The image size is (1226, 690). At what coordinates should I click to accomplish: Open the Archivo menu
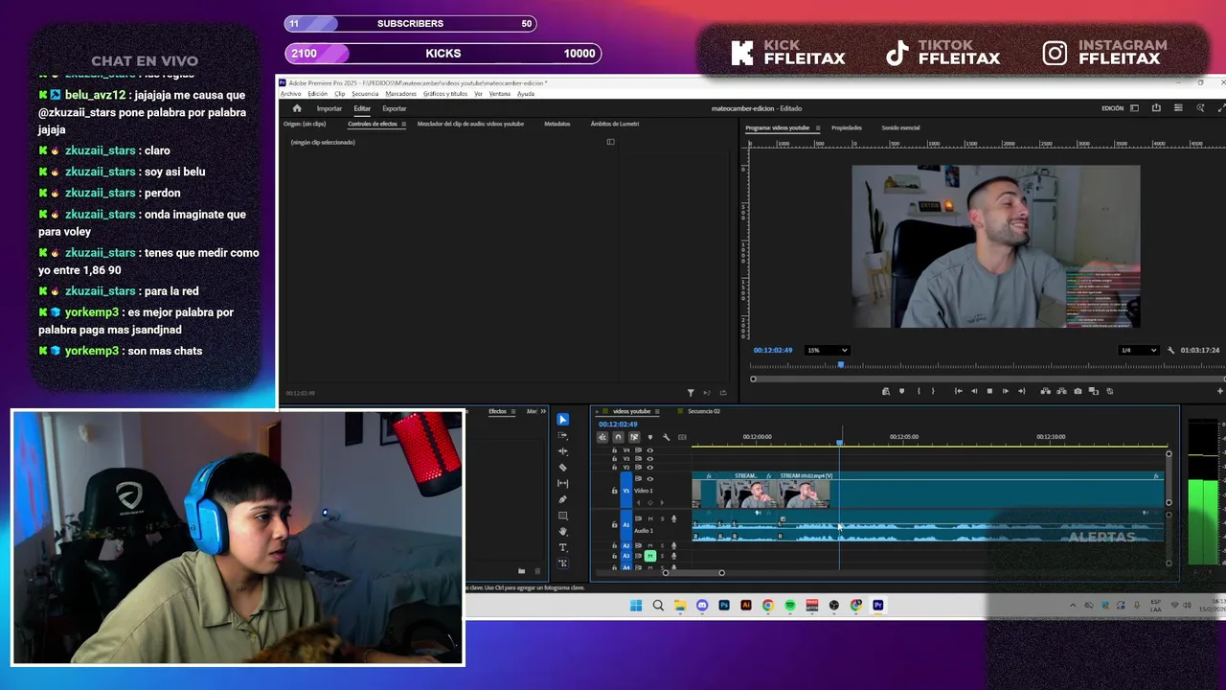[290, 94]
